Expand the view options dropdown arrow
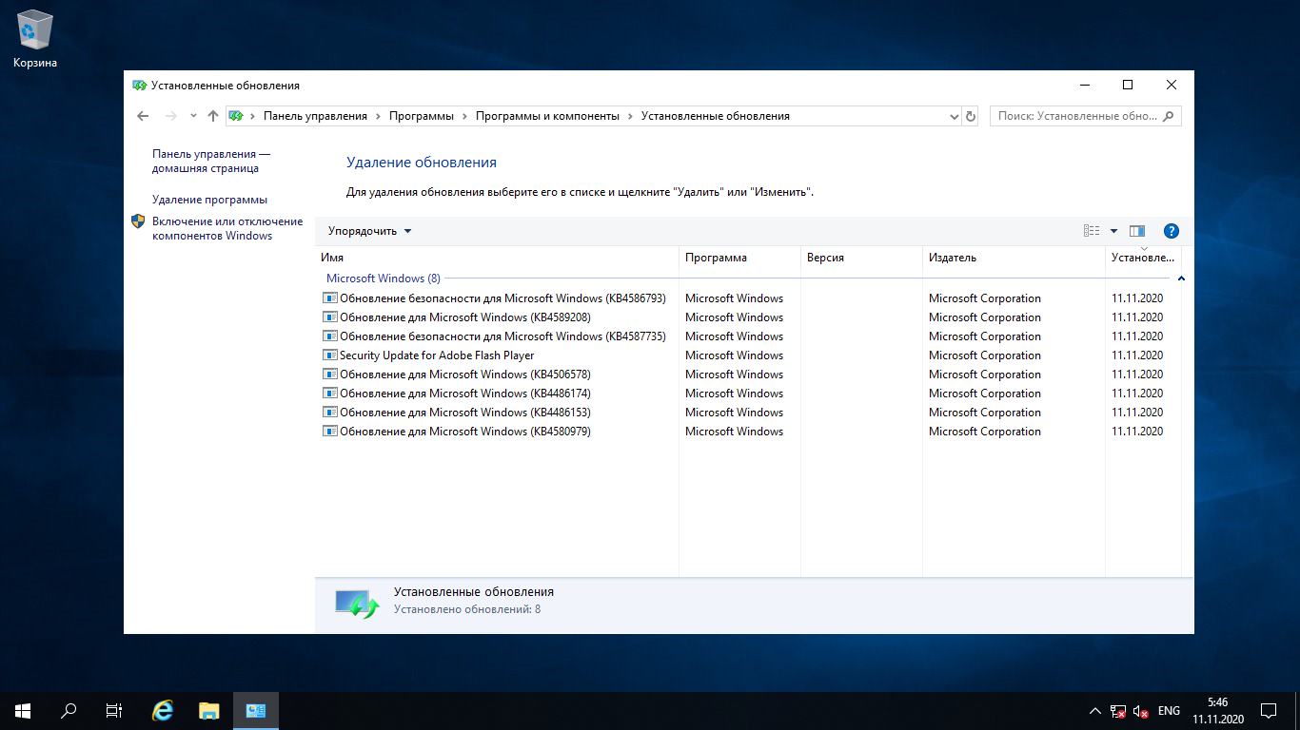Image resolution: width=1300 pixels, height=730 pixels. 1113,231
